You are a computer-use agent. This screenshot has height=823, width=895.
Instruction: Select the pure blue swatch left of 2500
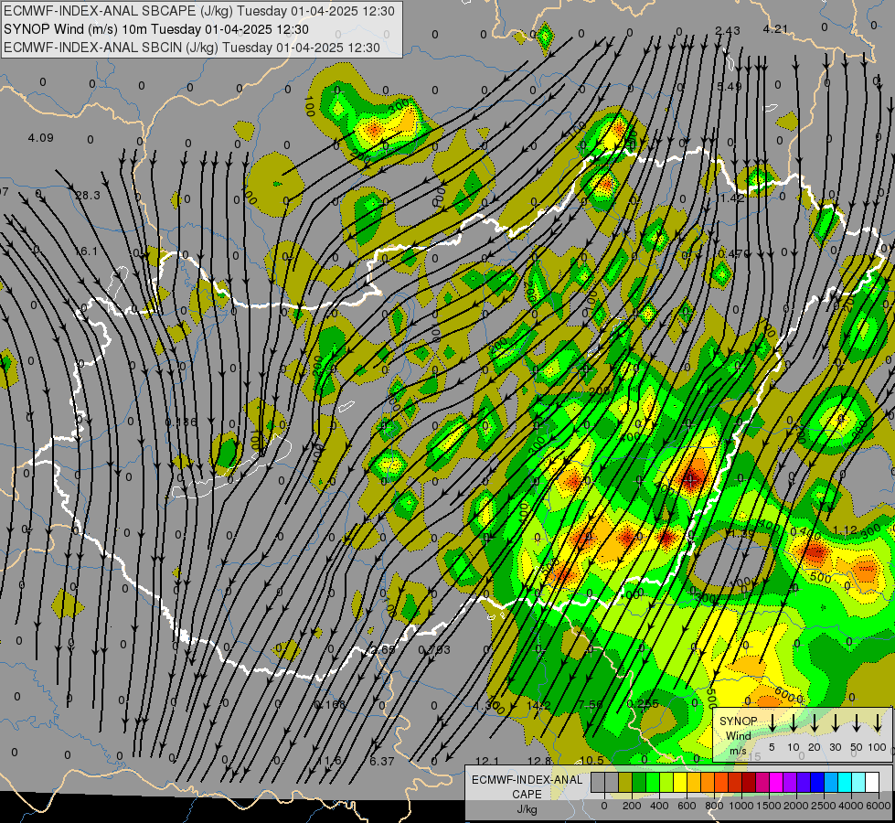[818, 783]
